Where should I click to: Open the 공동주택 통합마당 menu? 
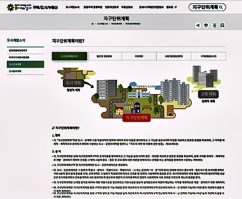tap(93, 7)
